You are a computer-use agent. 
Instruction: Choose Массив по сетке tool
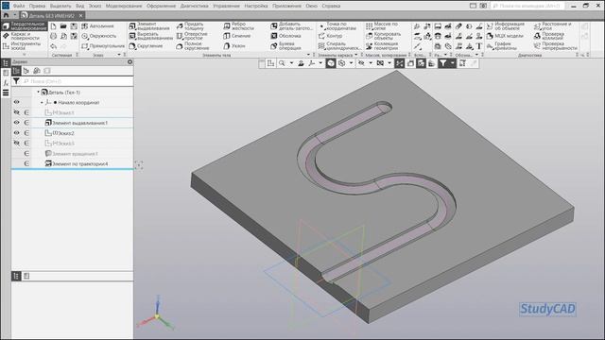click(382, 25)
